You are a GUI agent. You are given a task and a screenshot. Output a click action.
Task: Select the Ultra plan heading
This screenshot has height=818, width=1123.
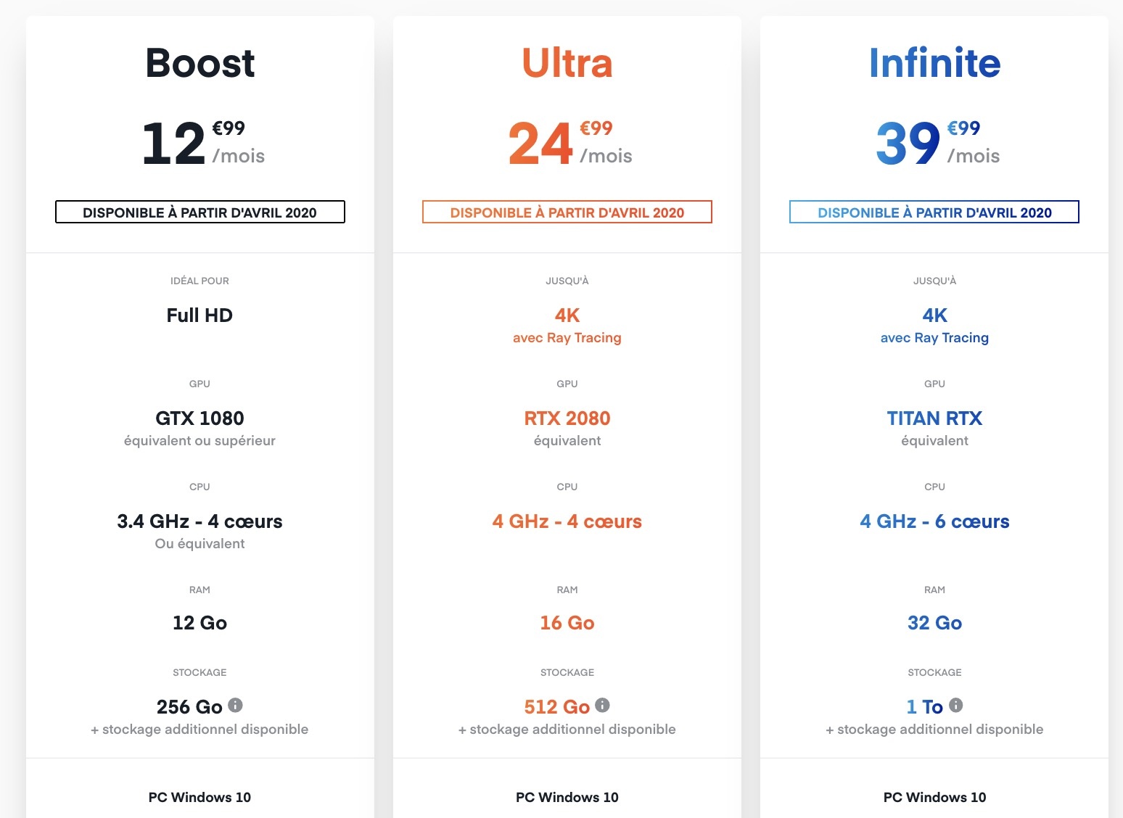pos(567,63)
